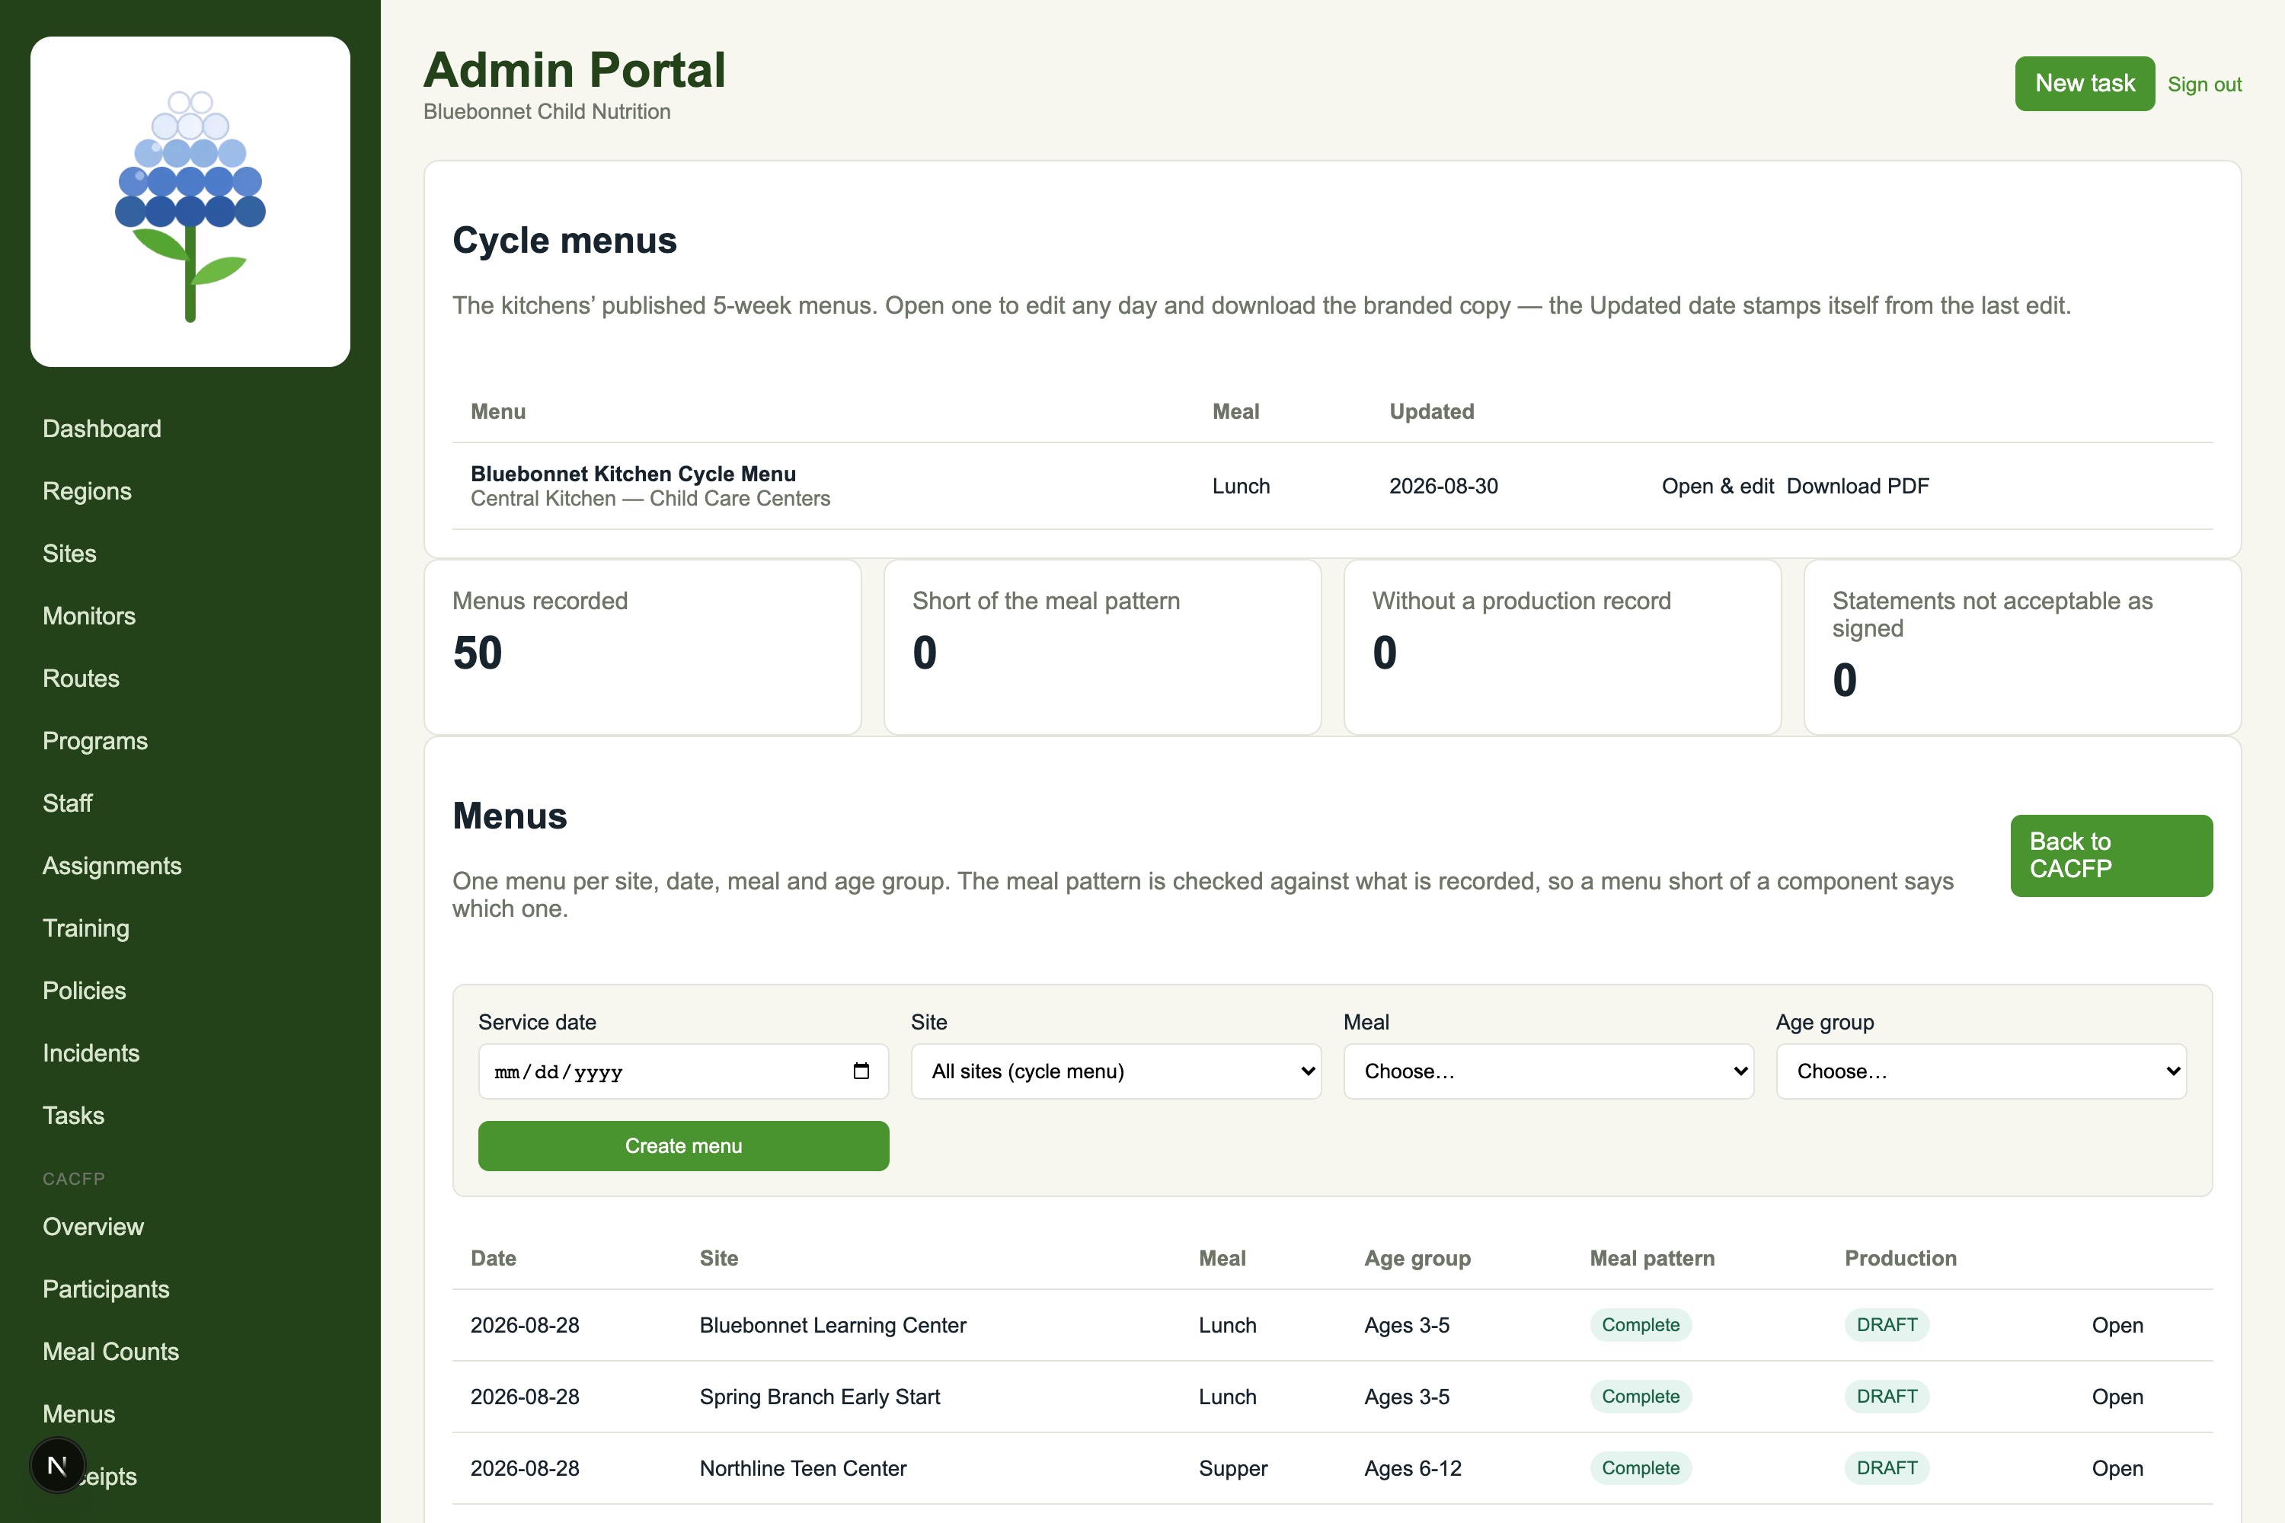Viewport: 2285px width, 1523px height.
Task: Click Central Kitchen — Child Care Centers subtitle
Action: pos(650,498)
